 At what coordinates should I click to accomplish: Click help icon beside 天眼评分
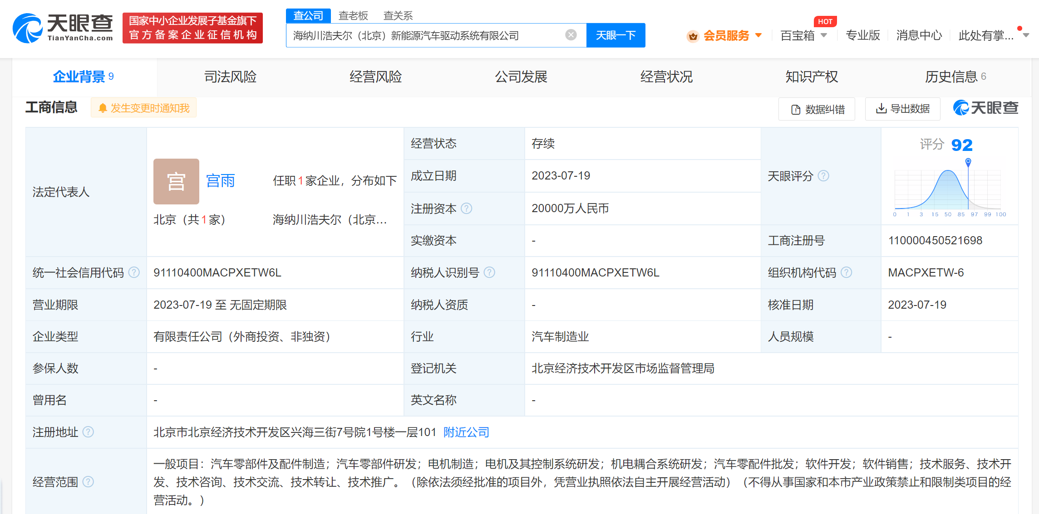pyautogui.click(x=823, y=176)
